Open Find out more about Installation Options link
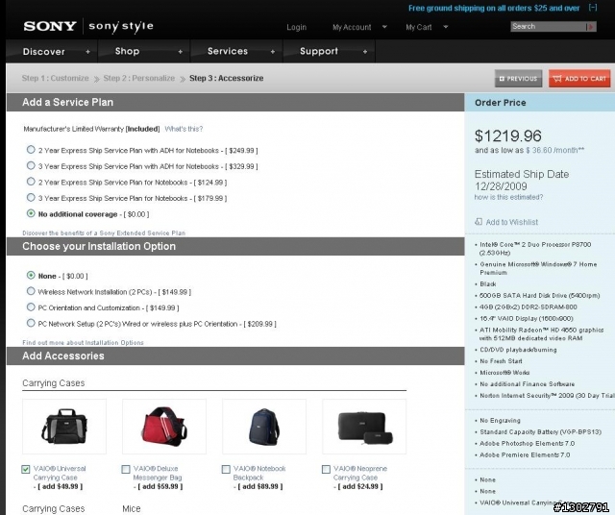This screenshot has height=515, width=615. pyautogui.click(x=83, y=342)
